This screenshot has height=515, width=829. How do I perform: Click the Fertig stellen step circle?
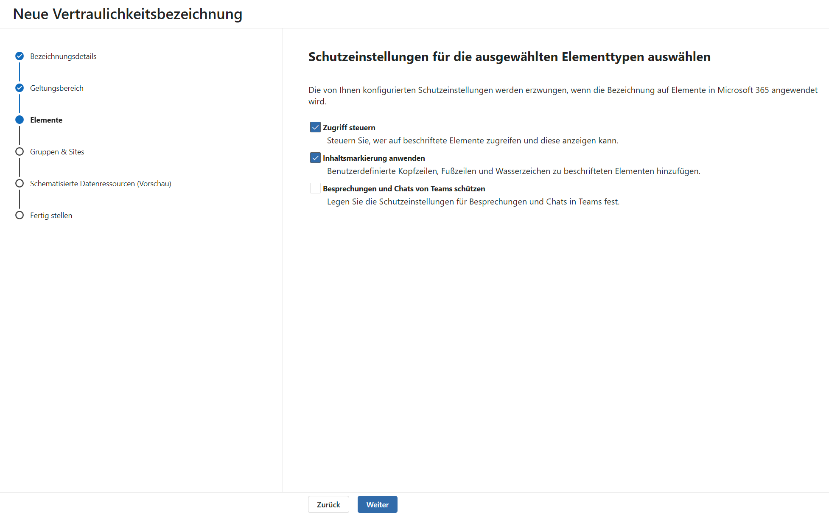20,215
